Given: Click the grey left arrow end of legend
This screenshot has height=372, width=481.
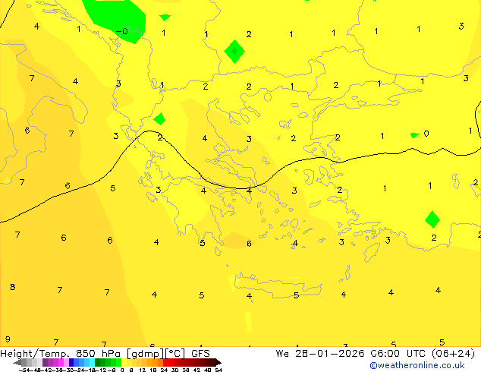Looking at the screenshot, I should [17, 363].
